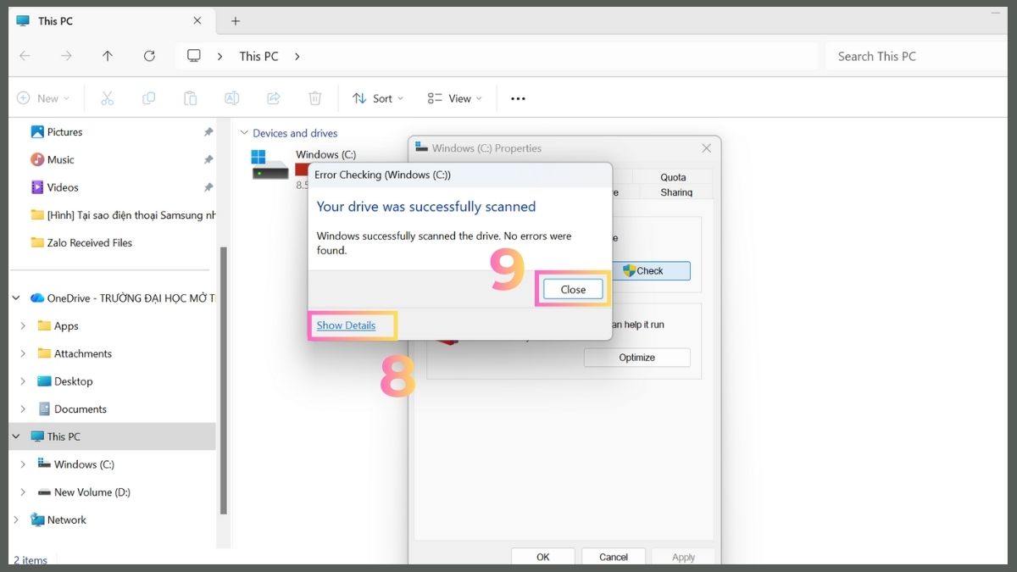
Task: Expand the Apps folder node
Action: [23, 326]
